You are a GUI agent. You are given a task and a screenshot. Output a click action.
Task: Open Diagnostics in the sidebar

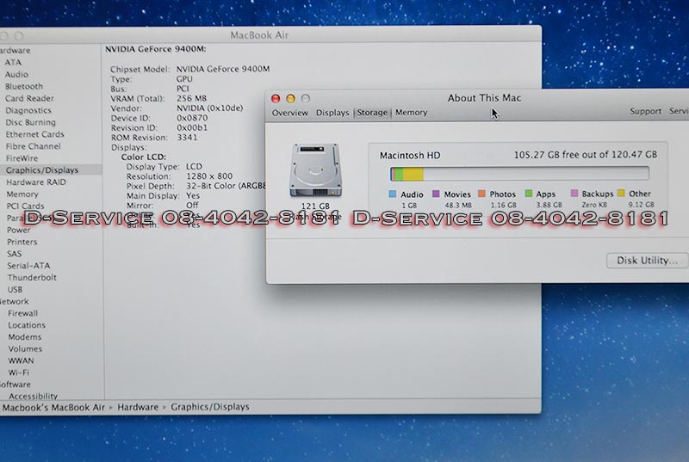(x=28, y=111)
